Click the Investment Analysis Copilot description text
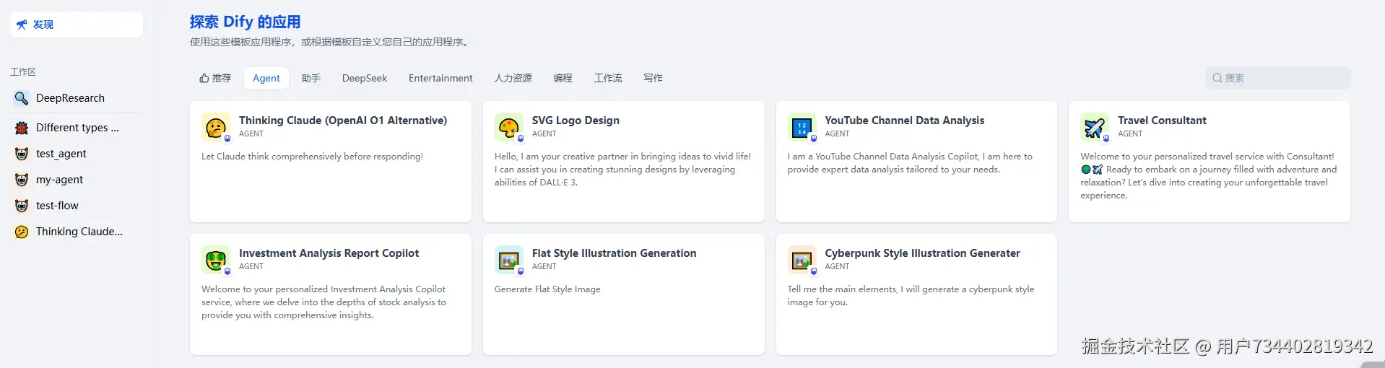Screen dimensions: 1385x368 [x=324, y=302]
